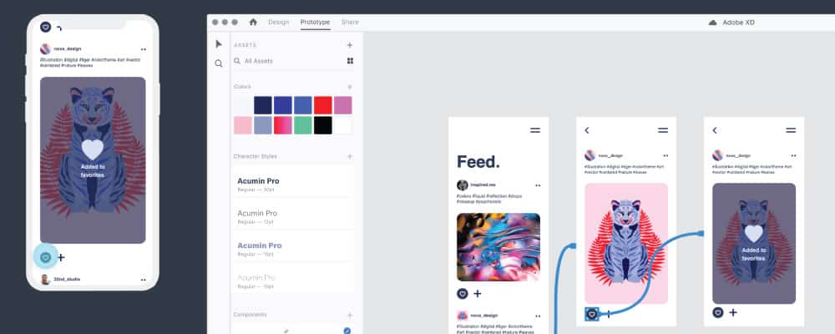Open more options dots beside inspired.me
The width and height of the screenshot is (835, 334).
(538, 185)
